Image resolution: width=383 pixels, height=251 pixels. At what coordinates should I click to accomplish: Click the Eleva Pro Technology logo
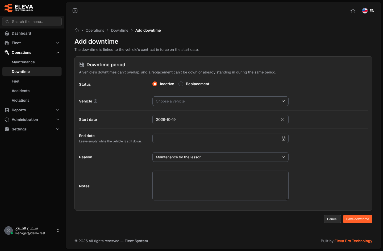click(19, 8)
